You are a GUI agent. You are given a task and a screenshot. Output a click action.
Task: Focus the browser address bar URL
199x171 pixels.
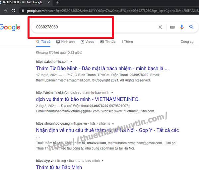112,11
